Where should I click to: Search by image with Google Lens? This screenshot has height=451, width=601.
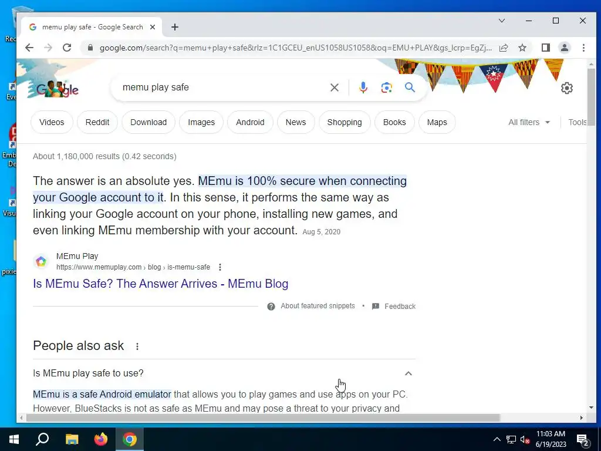pyautogui.click(x=386, y=87)
